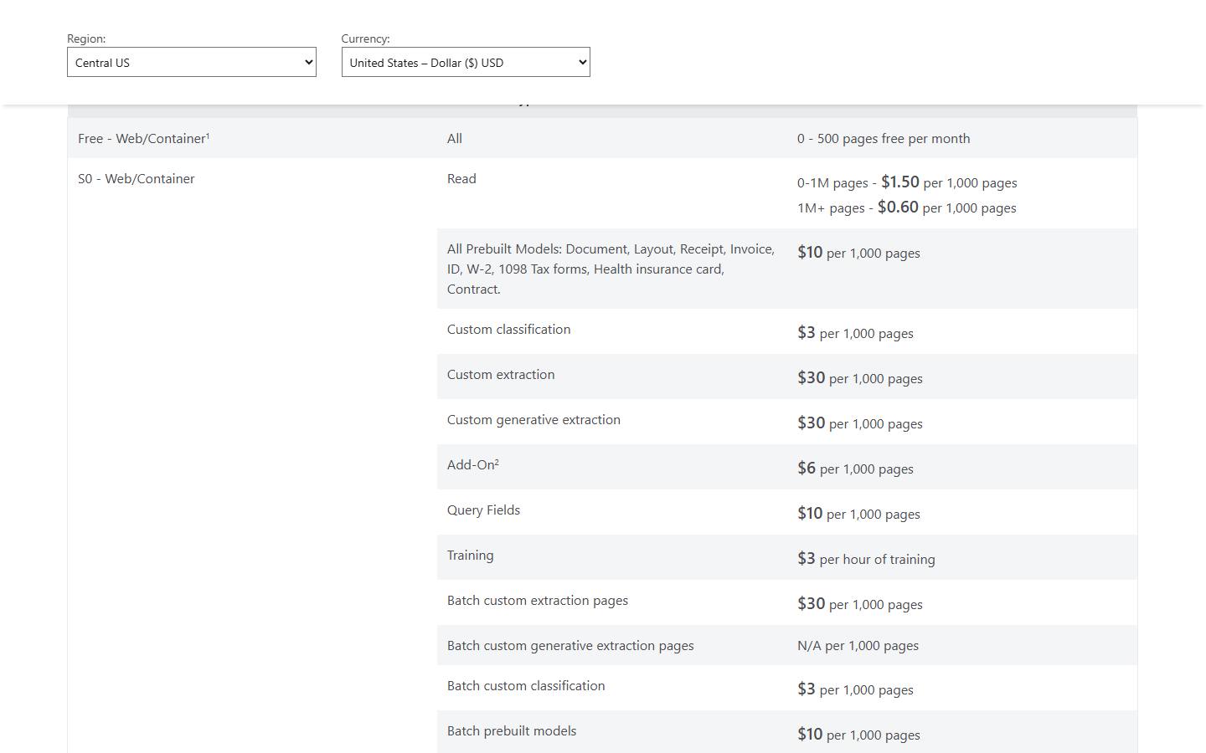Click the 'Query Fields' row label
The height and width of the screenshot is (753, 1206).
[483, 510]
